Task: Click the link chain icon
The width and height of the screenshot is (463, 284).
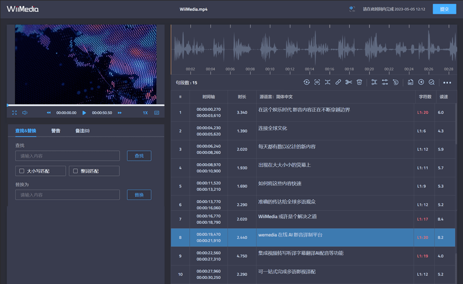Action: [338, 82]
